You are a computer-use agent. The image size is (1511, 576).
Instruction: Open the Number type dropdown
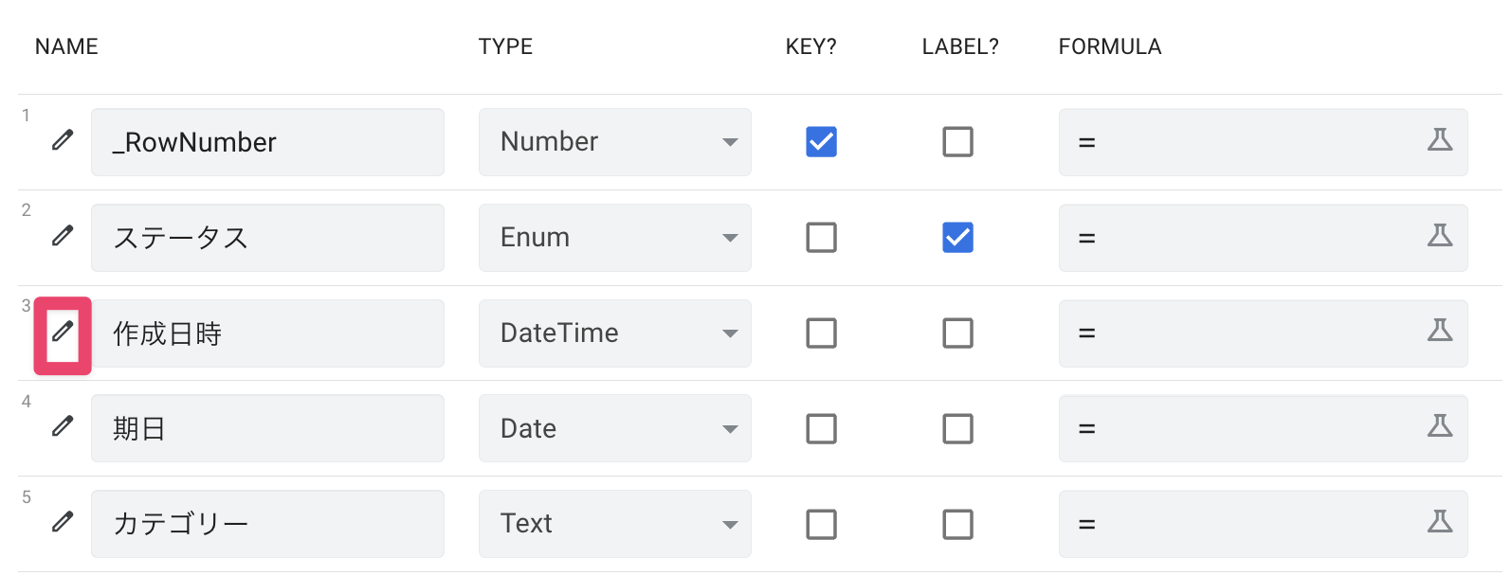click(x=614, y=142)
